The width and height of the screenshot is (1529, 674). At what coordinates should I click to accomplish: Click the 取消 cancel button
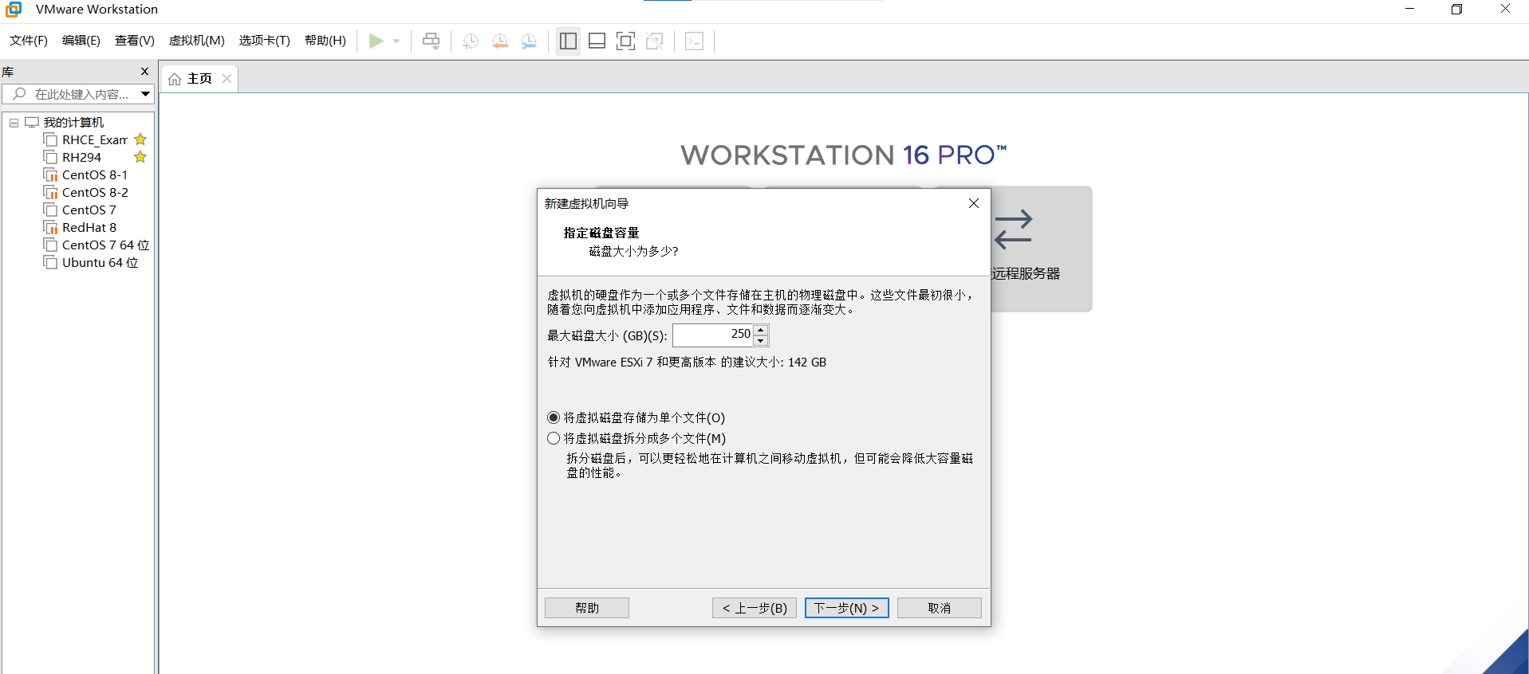point(940,608)
